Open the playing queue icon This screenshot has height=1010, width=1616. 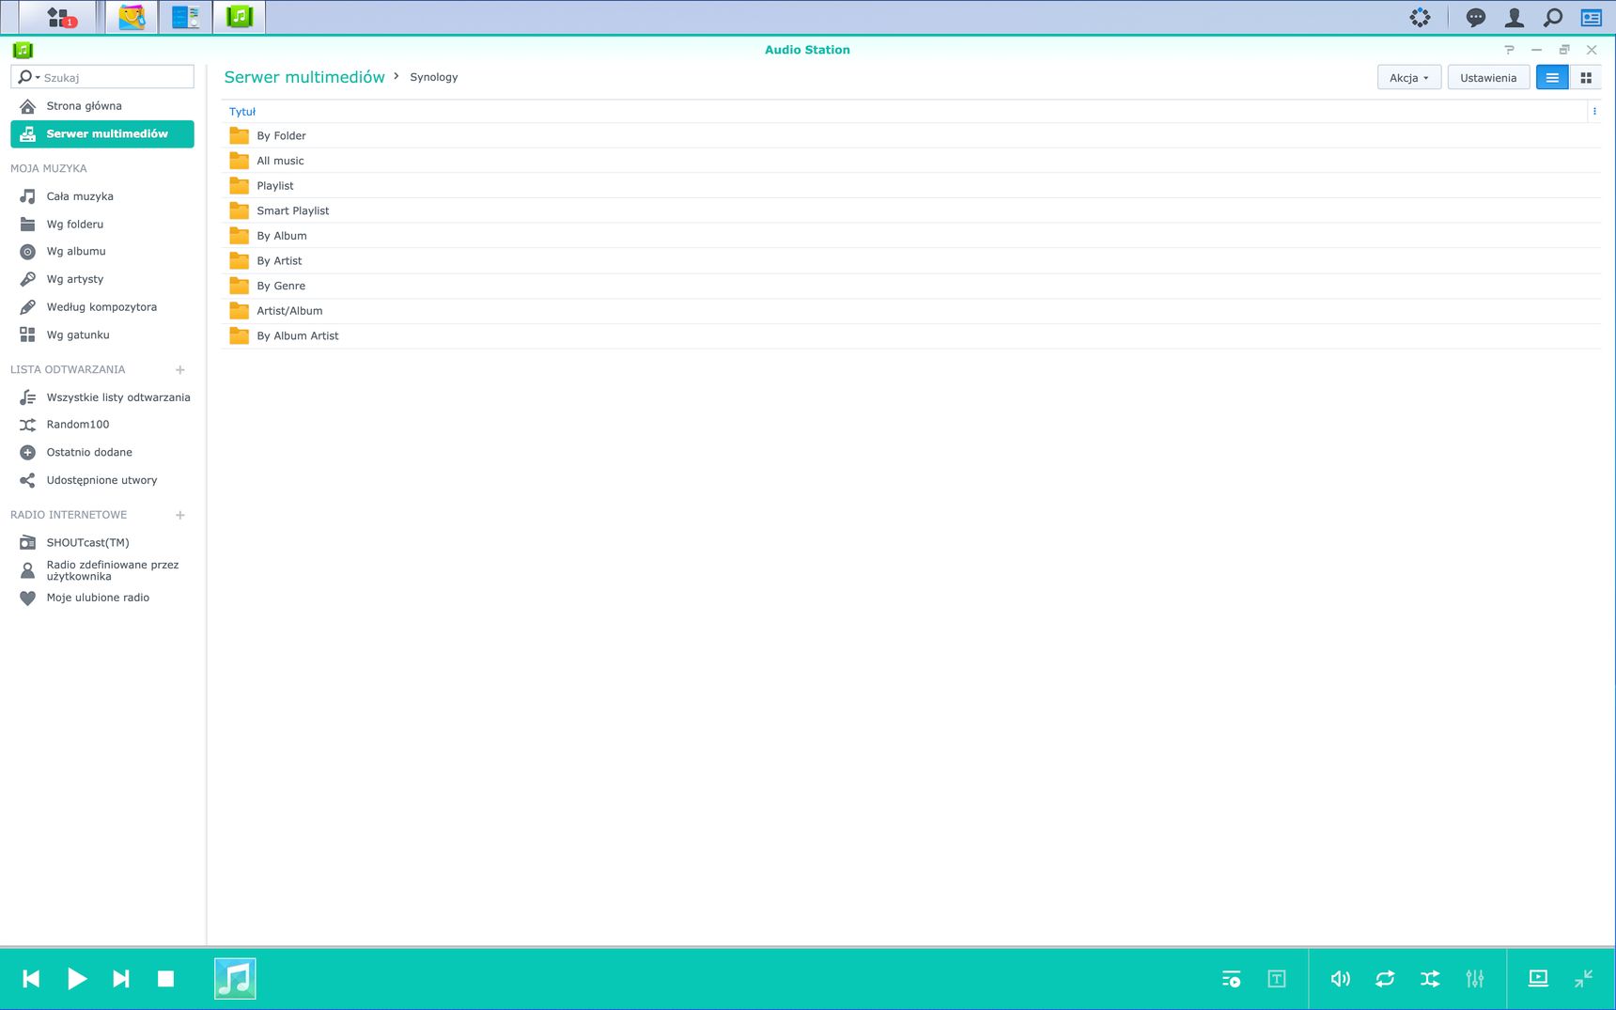[1231, 979]
